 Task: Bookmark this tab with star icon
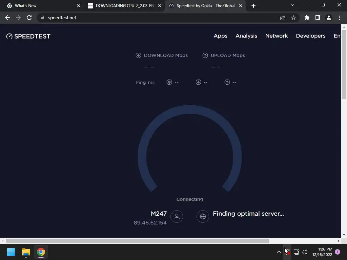[x=293, y=18]
